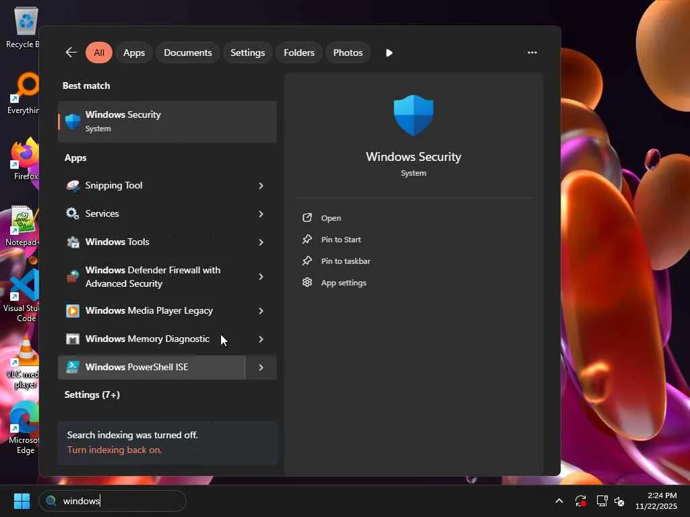Screen dimensions: 690x517
Task: Expand Windows Tools details chevron
Action: [261, 242]
